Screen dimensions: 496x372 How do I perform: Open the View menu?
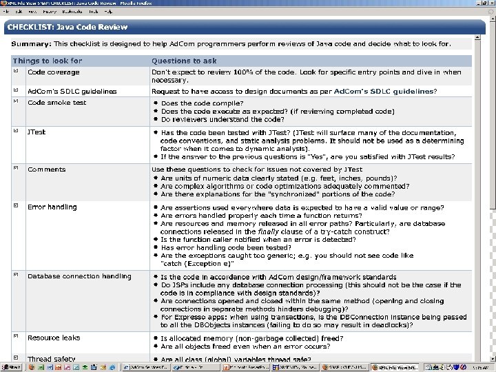coord(32,12)
